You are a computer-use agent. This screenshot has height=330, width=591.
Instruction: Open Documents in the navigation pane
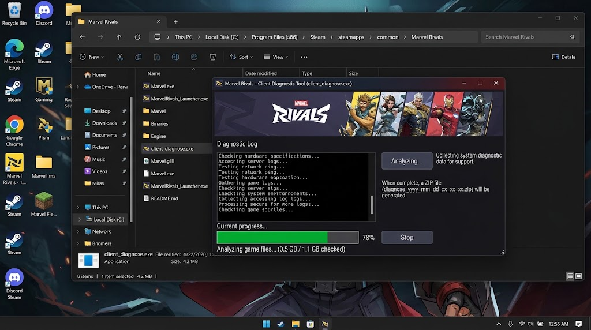[104, 135]
